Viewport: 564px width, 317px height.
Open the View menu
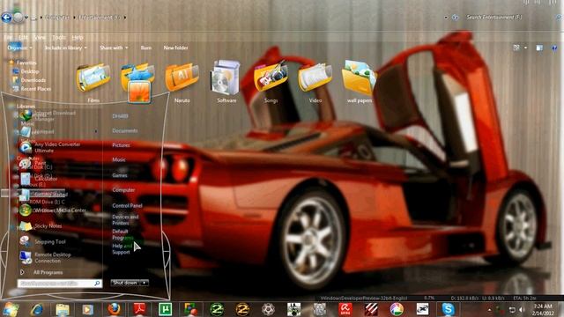pos(39,37)
